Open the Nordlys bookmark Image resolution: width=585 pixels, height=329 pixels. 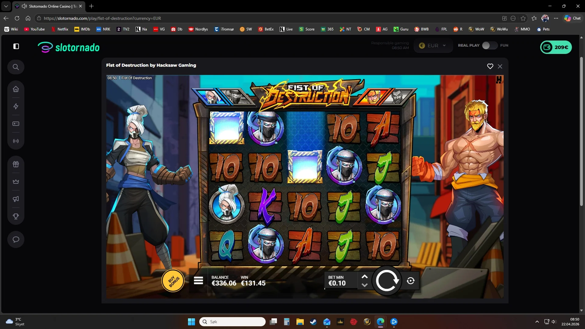tap(198, 29)
